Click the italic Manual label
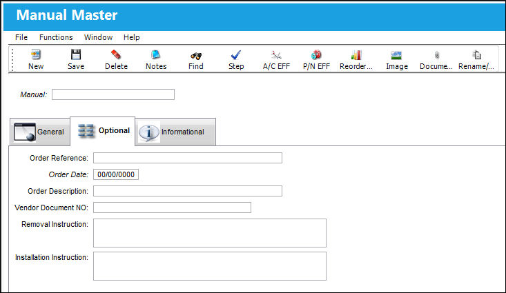The height and width of the screenshot is (293, 506). (34, 94)
